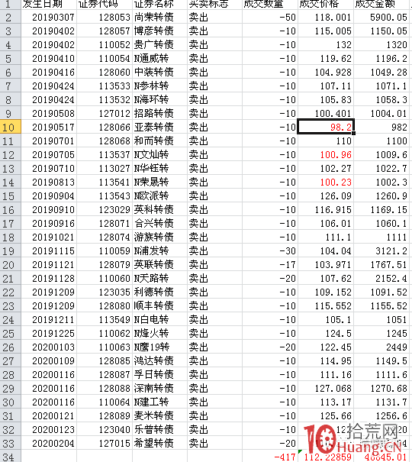
Task: Select the amount cell 5900.05
Action: point(383,18)
